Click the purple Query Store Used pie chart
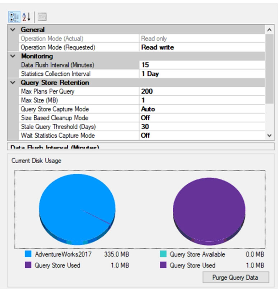The width and height of the screenshot is (280, 291). point(209,211)
